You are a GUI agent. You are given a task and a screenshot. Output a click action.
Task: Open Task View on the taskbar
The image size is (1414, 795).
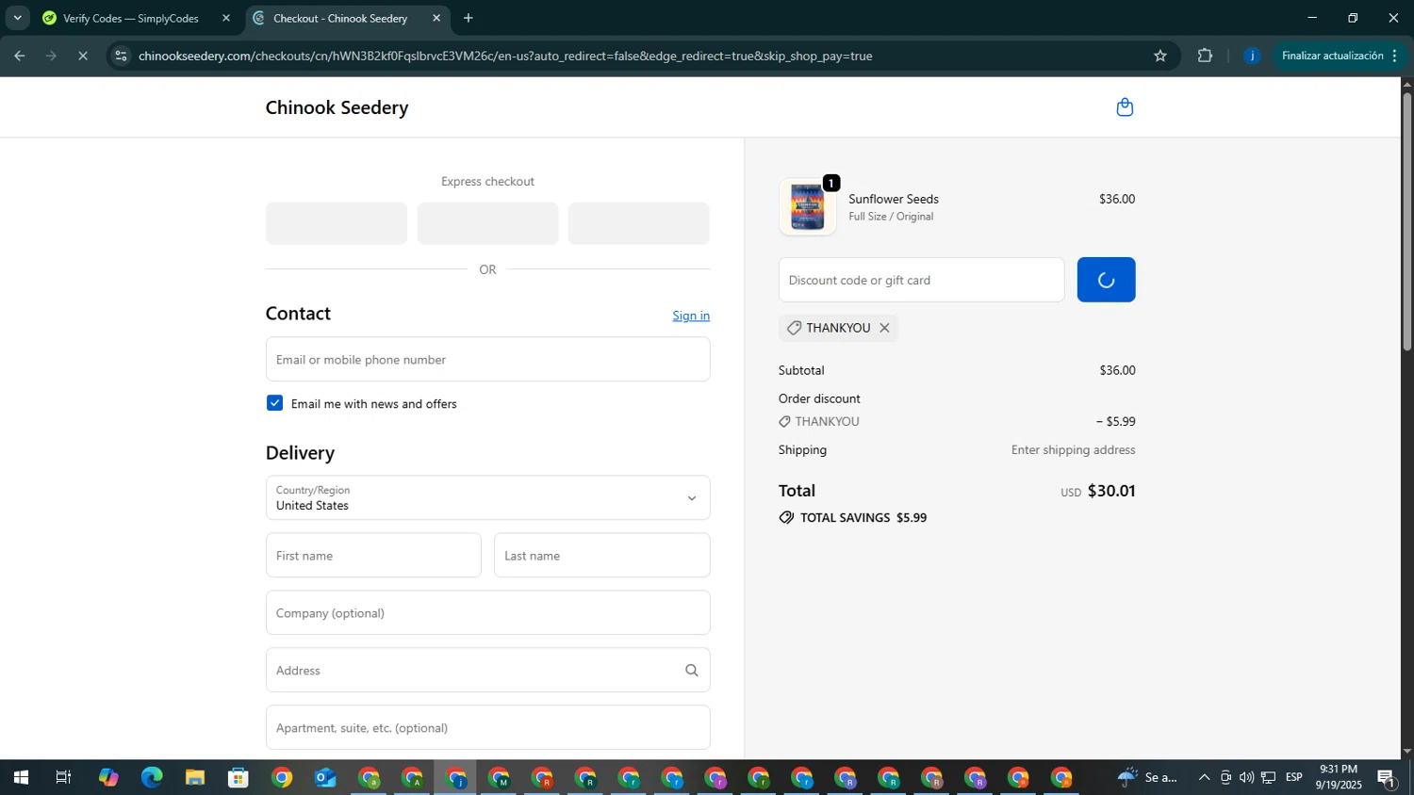(63, 777)
